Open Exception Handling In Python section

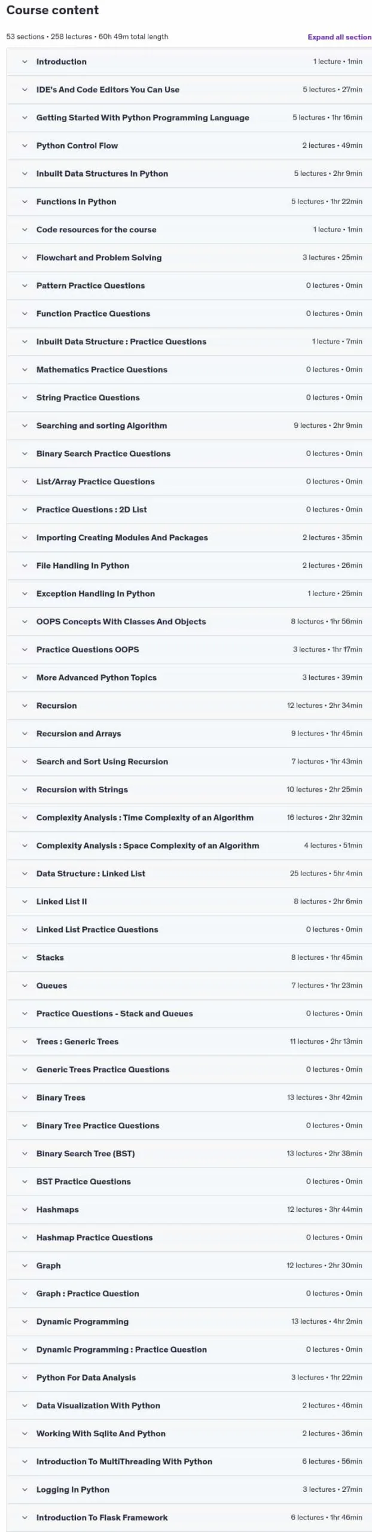click(189, 594)
